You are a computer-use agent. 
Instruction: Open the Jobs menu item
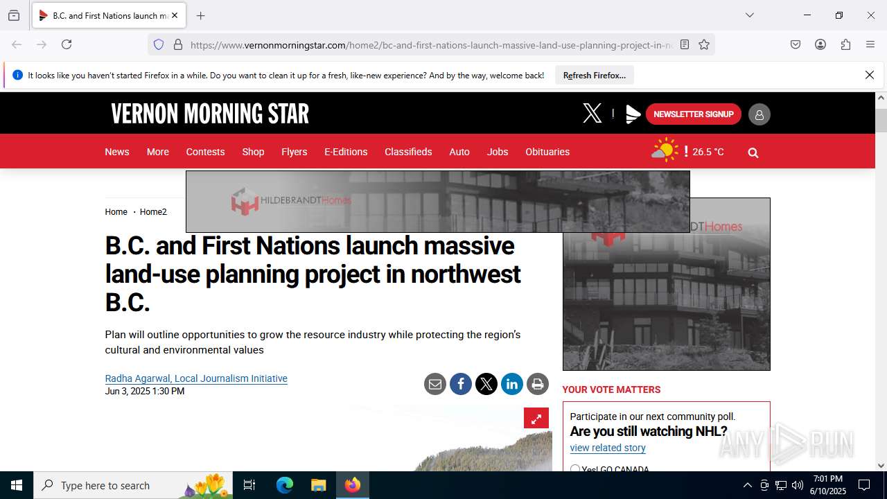click(x=498, y=152)
